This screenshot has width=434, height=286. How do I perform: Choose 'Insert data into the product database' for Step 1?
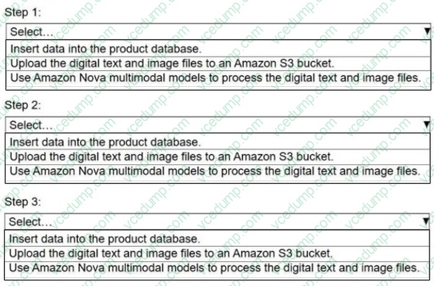tap(105, 48)
